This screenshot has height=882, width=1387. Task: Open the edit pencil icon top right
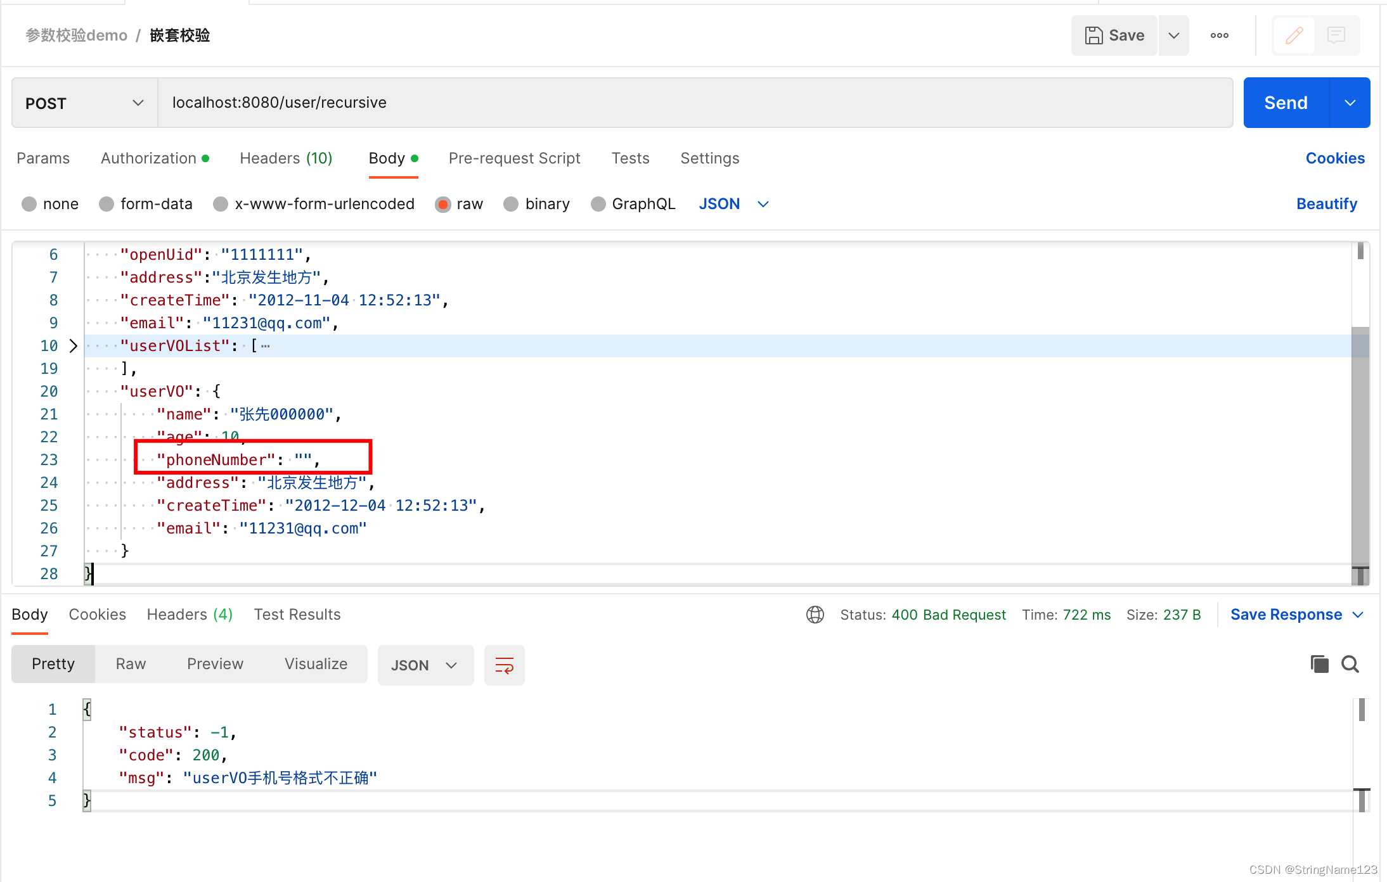(1293, 35)
